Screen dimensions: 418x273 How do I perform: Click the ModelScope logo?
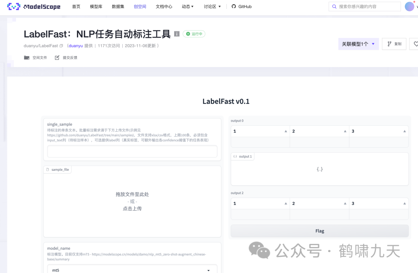click(34, 7)
